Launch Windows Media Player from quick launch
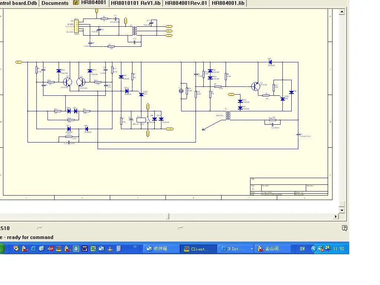This screenshot has width=380, height=285. coord(16,248)
